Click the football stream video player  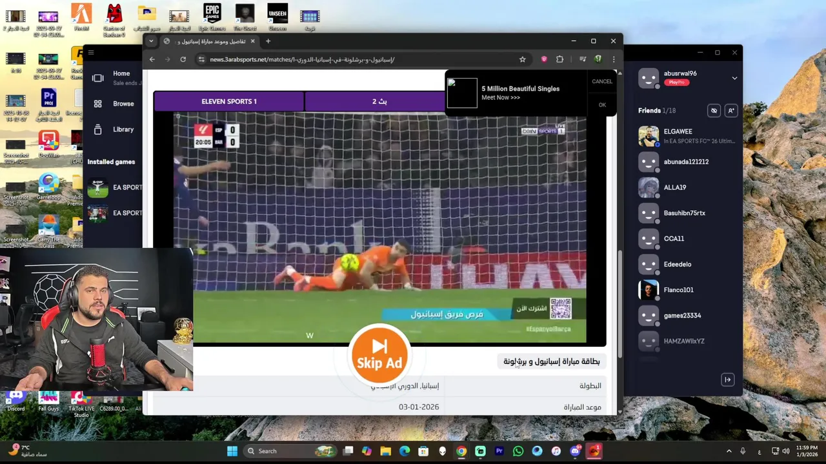(x=379, y=228)
